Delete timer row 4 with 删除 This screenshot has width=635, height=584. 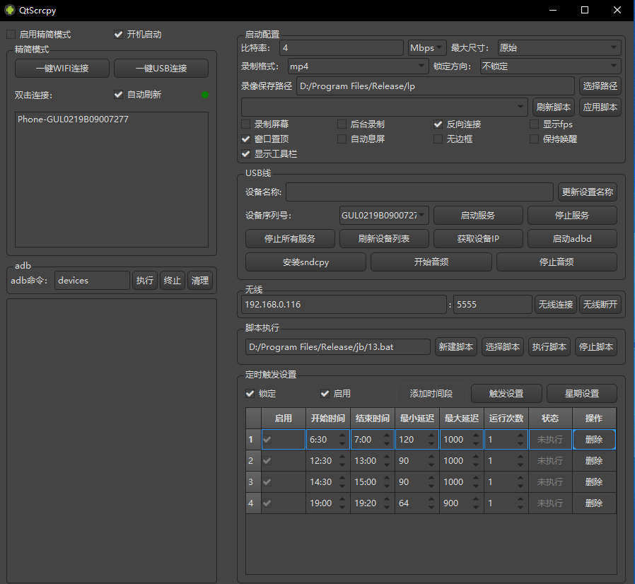pyautogui.click(x=594, y=503)
